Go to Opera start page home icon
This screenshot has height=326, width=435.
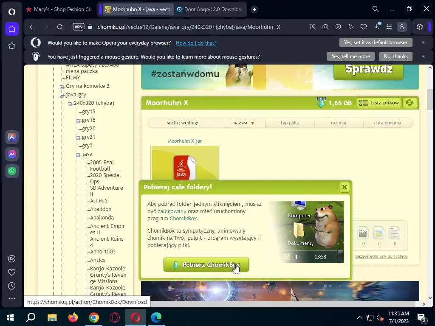click(11, 29)
